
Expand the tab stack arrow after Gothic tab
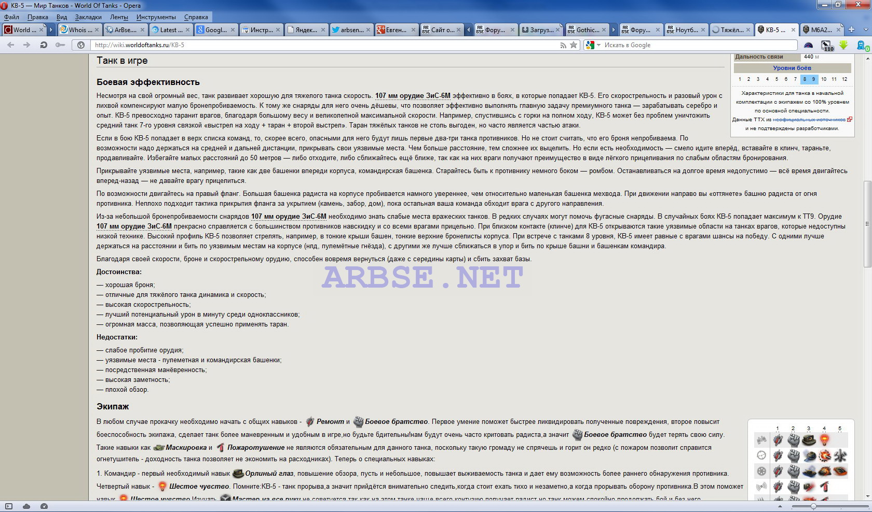614,30
